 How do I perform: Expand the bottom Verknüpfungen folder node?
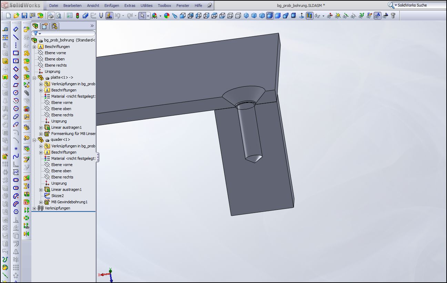click(34, 208)
